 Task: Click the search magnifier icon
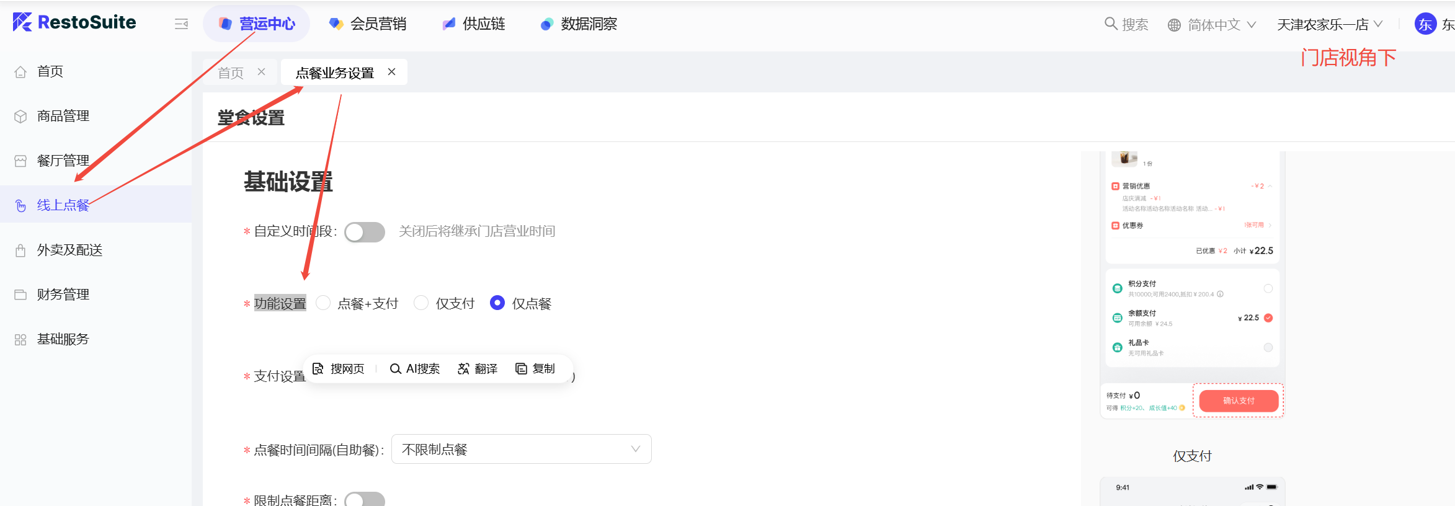(1110, 24)
